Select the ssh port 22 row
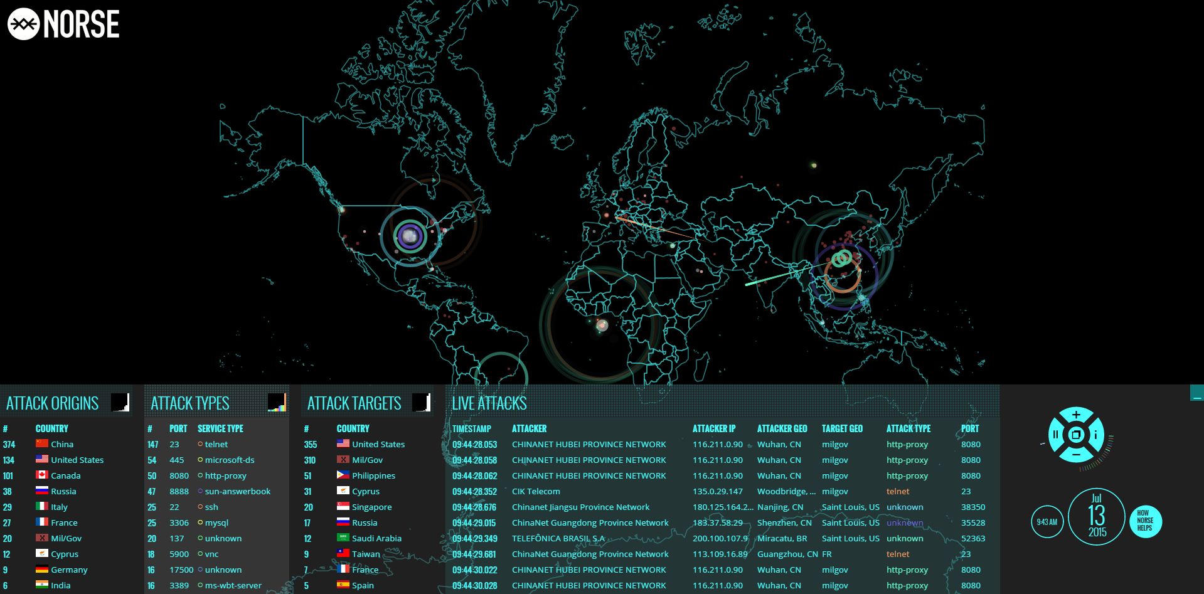 tap(216, 507)
